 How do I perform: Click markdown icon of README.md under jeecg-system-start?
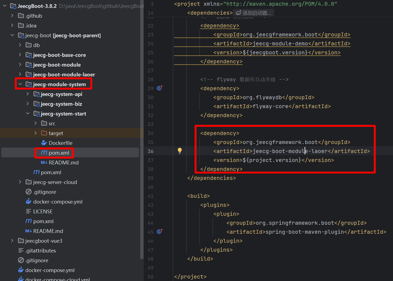(44, 163)
